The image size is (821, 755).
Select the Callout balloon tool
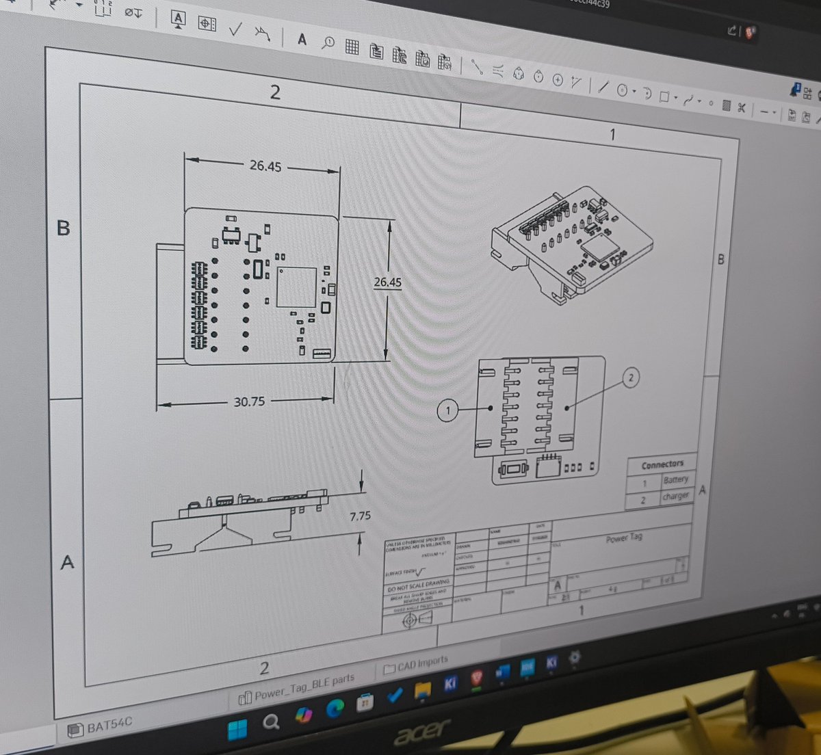[328, 43]
